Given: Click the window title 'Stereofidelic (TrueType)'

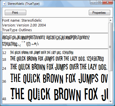Looking at the screenshot, I should tap(24, 4).
